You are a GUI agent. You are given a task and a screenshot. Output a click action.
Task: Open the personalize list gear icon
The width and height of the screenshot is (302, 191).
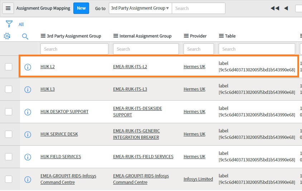[x=7, y=36]
